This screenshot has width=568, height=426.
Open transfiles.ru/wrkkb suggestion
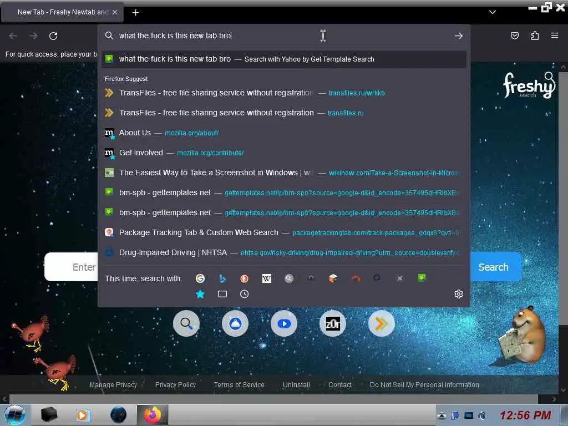tap(283, 93)
